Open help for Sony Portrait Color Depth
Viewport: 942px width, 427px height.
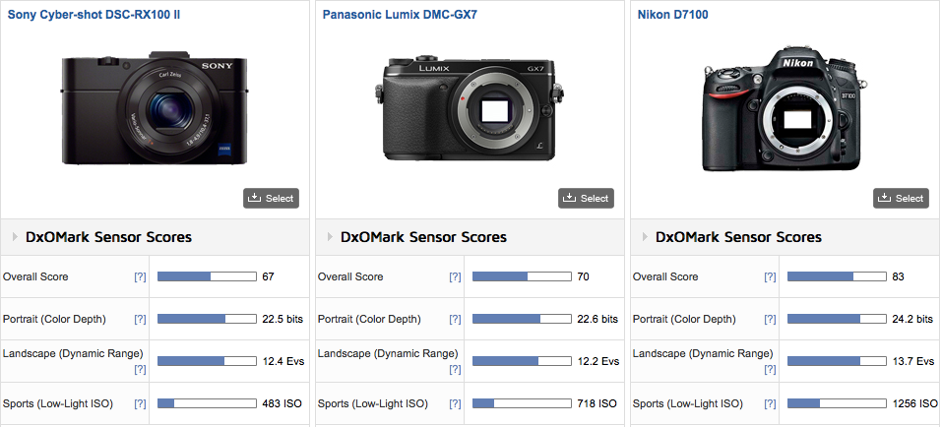point(140,320)
